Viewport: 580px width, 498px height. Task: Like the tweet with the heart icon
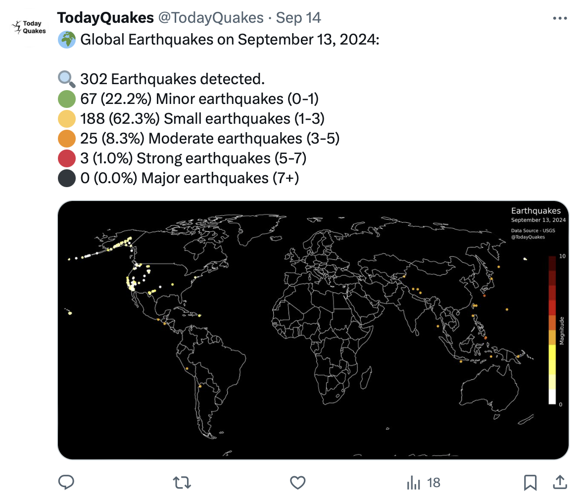pos(297,482)
